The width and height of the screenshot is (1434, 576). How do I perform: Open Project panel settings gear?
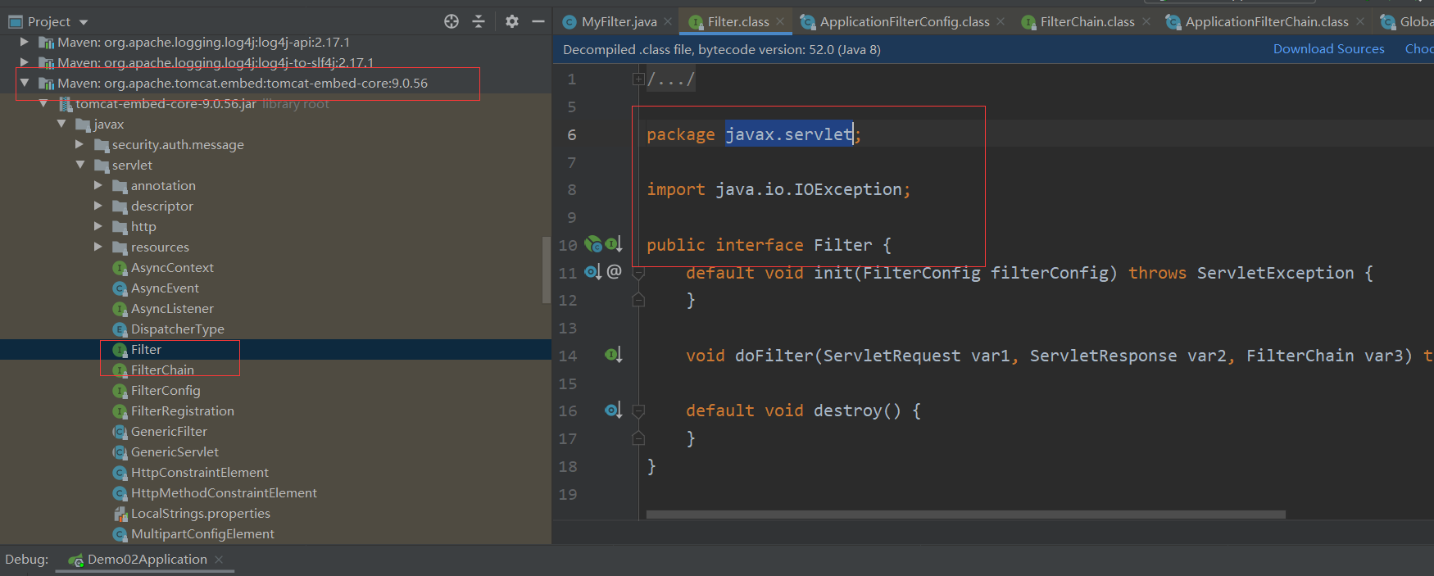pyautogui.click(x=512, y=21)
